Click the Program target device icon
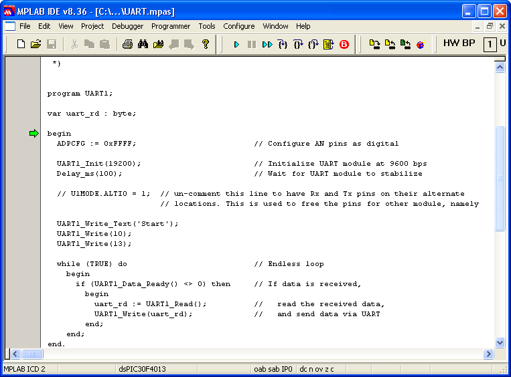 (x=375, y=44)
